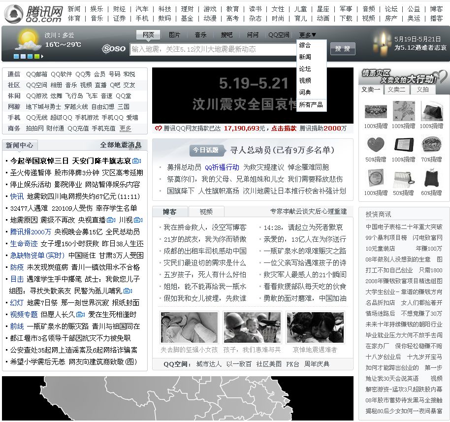Open 急缺物资单(实时) link
This screenshot has width=450, height=422.
point(37,256)
